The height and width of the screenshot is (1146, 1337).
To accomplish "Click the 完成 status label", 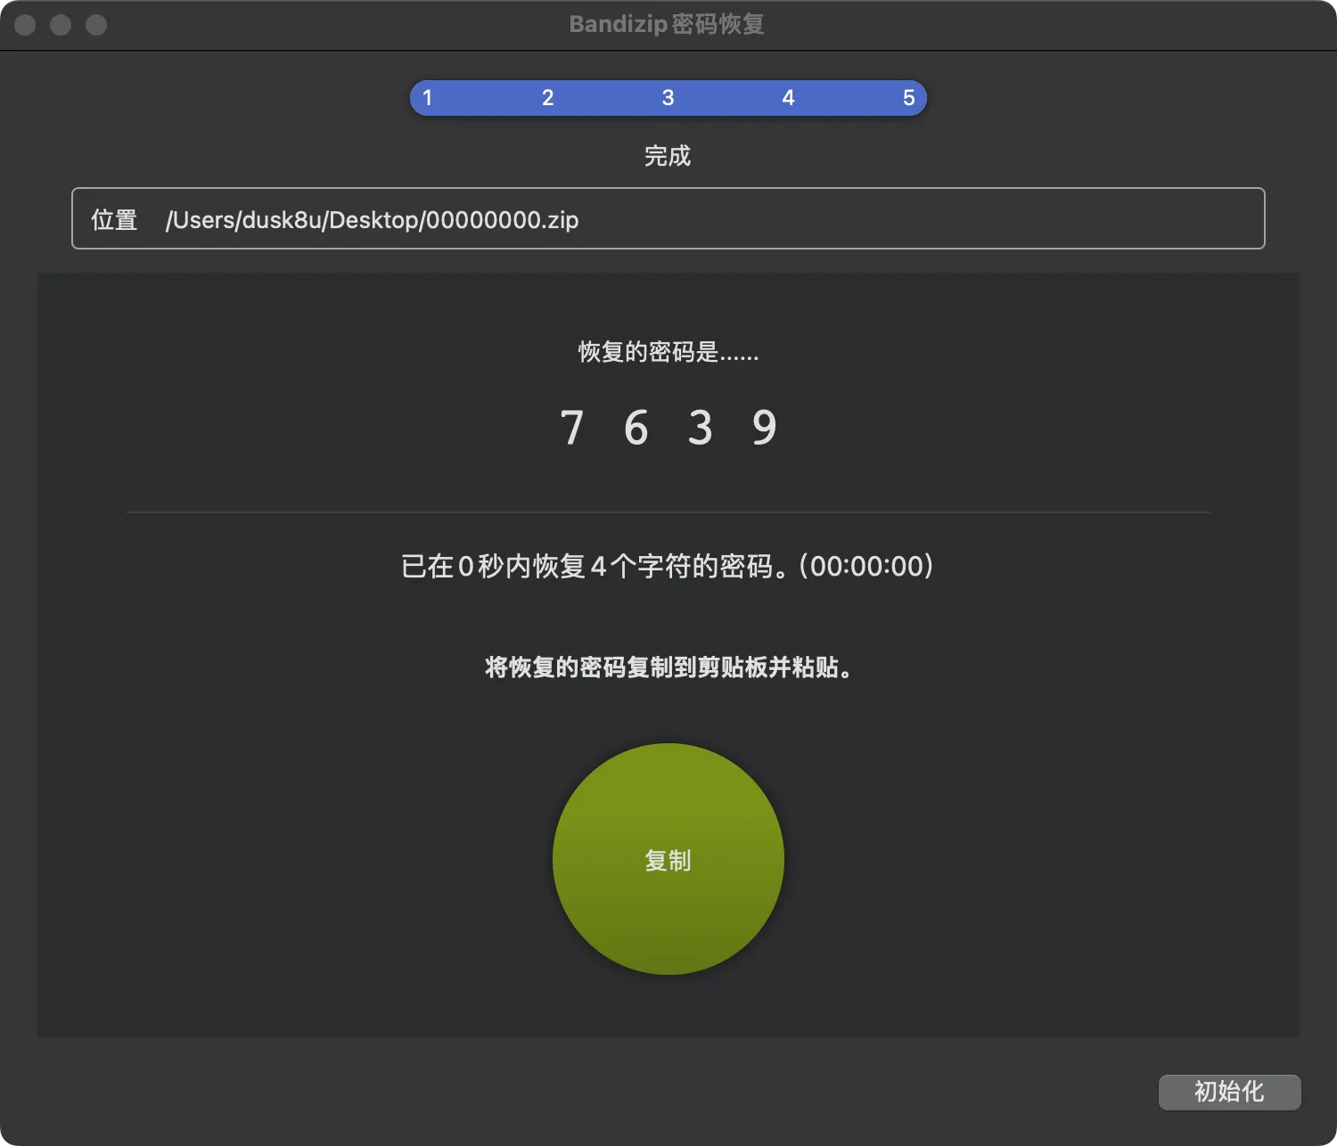I will [x=668, y=156].
